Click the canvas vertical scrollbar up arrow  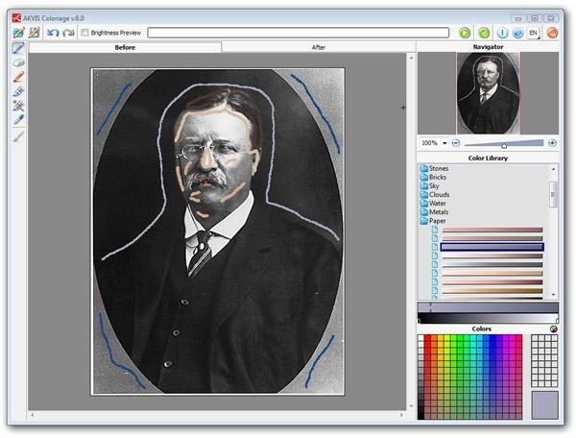click(x=411, y=58)
